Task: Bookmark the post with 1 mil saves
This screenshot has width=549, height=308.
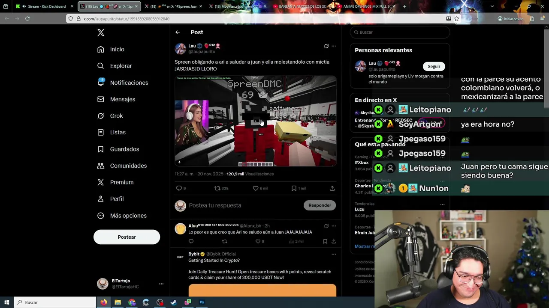Action: click(294, 188)
